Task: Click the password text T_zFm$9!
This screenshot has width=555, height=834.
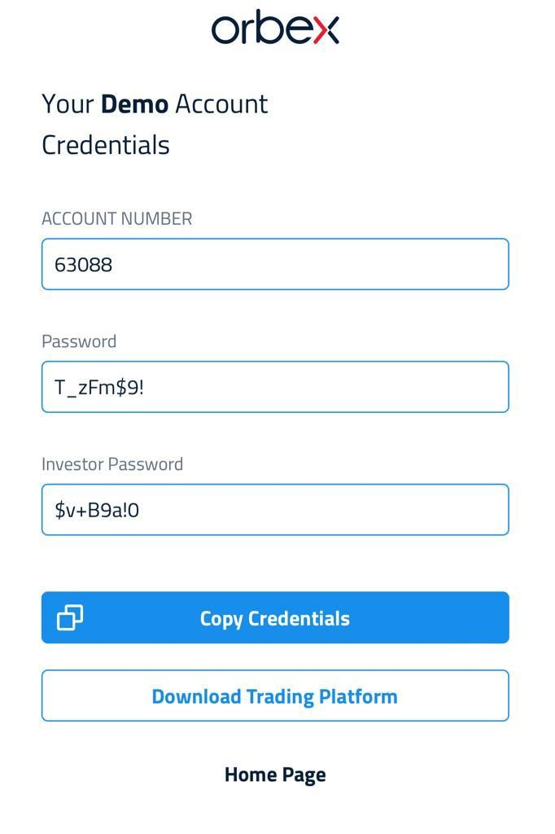Action: [x=99, y=388]
